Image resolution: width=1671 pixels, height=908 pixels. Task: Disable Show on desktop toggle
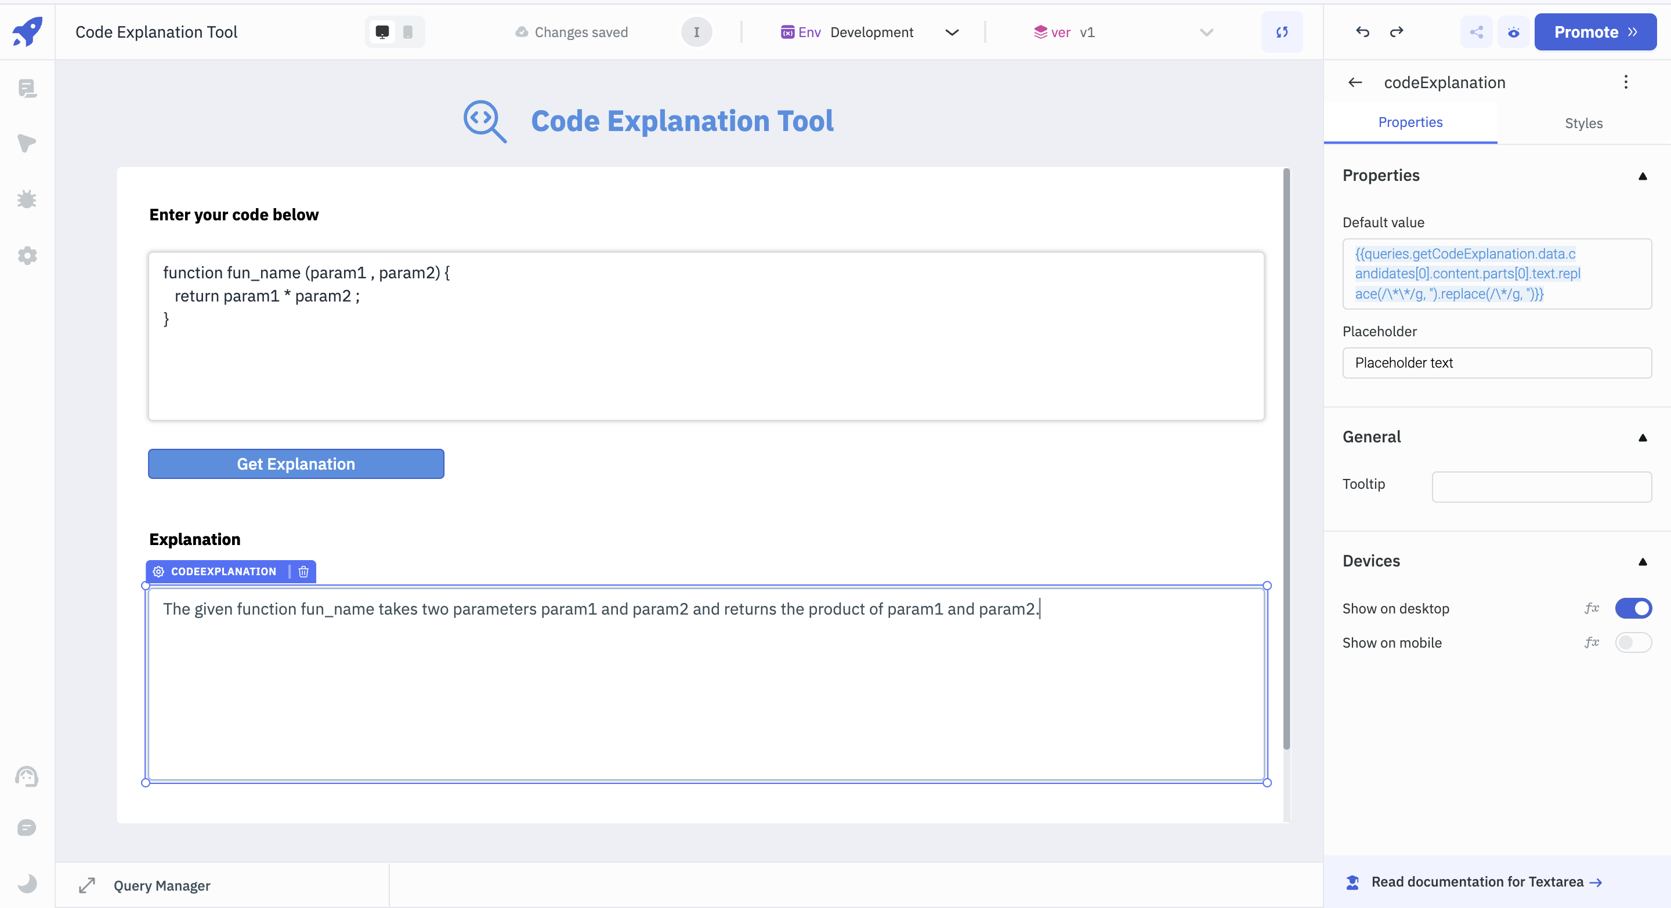[1633, 609]
